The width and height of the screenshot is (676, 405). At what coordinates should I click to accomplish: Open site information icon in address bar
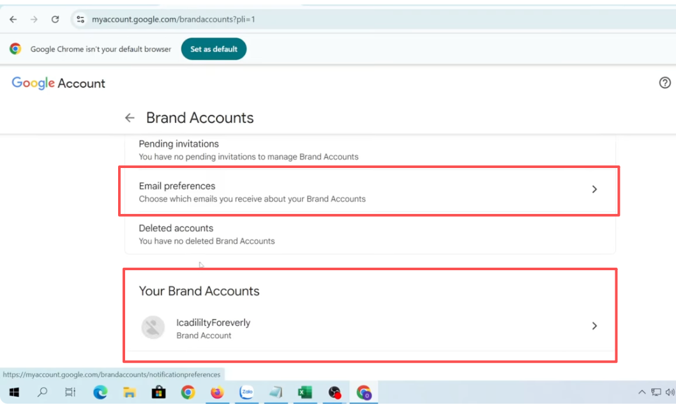[80, 19]
